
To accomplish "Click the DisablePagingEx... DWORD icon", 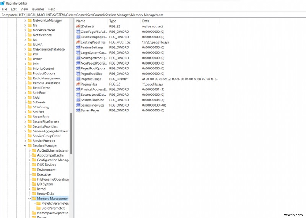I will [78, 37].
